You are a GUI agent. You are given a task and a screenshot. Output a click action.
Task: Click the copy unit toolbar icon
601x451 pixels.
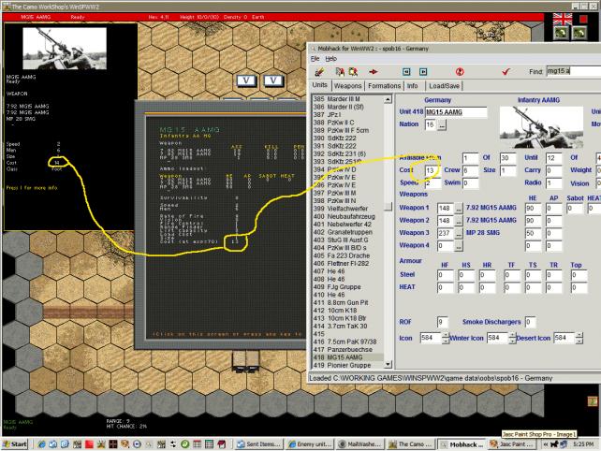[x=337, y=71]
